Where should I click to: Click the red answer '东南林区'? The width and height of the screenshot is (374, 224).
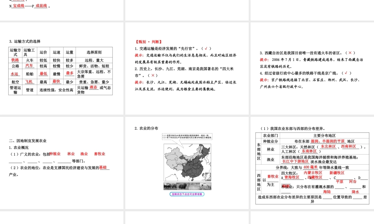309,151
